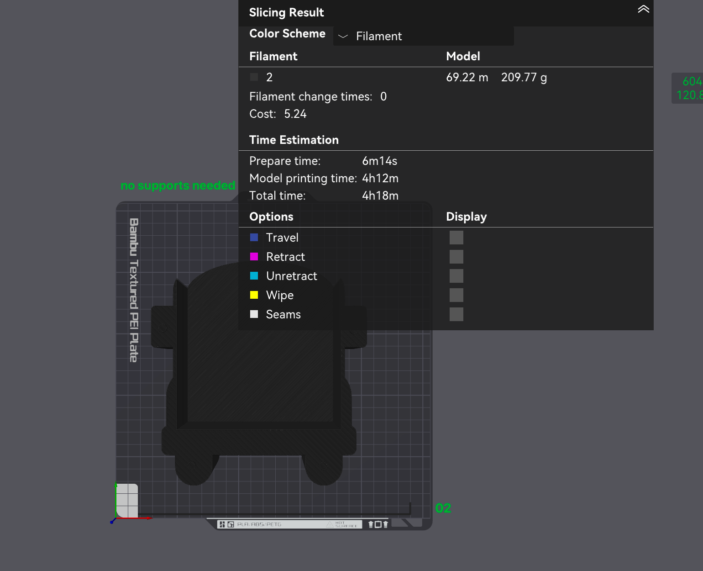Click the white Seams color swatch
Image resolution: width=703 pixels, height=571 pixels.
coord(254,314)
